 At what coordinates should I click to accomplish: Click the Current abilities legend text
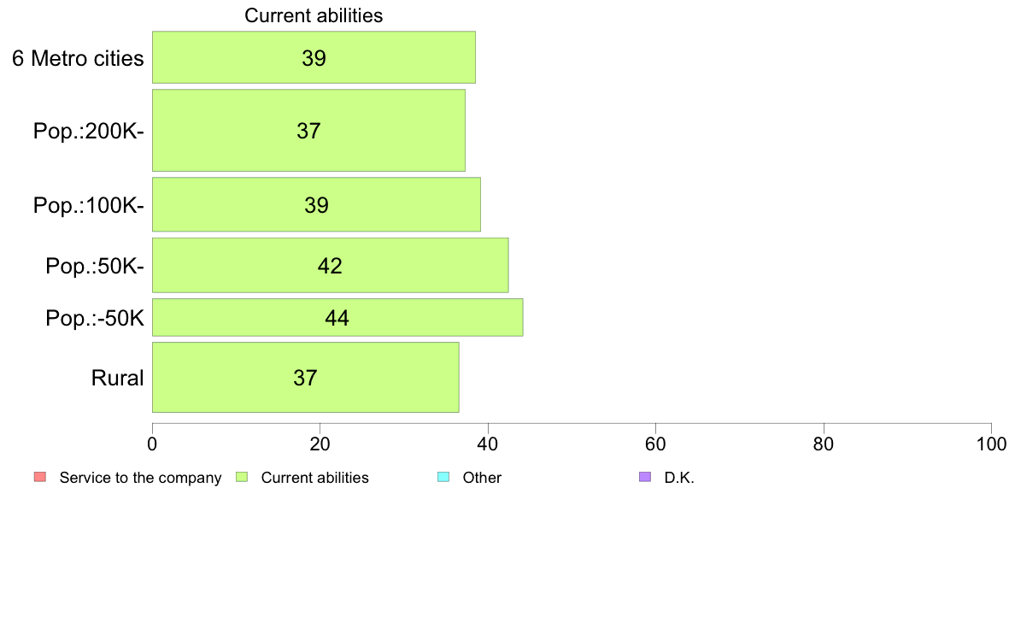(314, 478)
